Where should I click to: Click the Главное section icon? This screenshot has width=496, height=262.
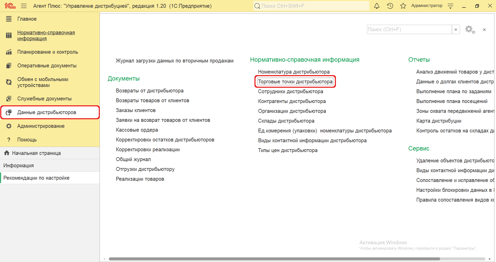point(9,19)
